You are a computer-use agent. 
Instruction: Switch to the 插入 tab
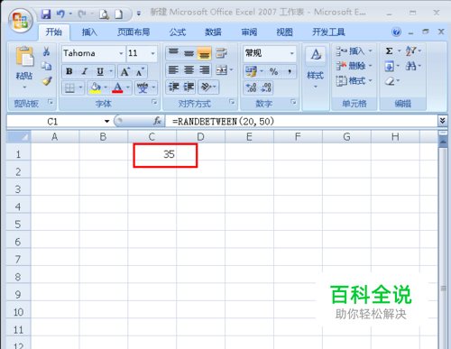tap(89, 32)
